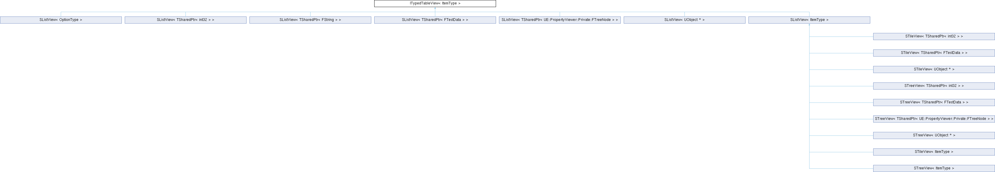Click the STreeView< UObject * > node
Screen dimensions: 995x172
pyautogui.click(x=934, y=135)
